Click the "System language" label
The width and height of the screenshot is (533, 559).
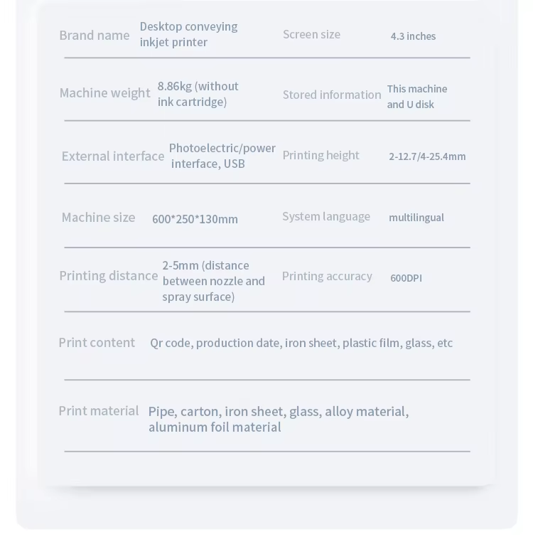pyautogui.click(x=326, y=216)
